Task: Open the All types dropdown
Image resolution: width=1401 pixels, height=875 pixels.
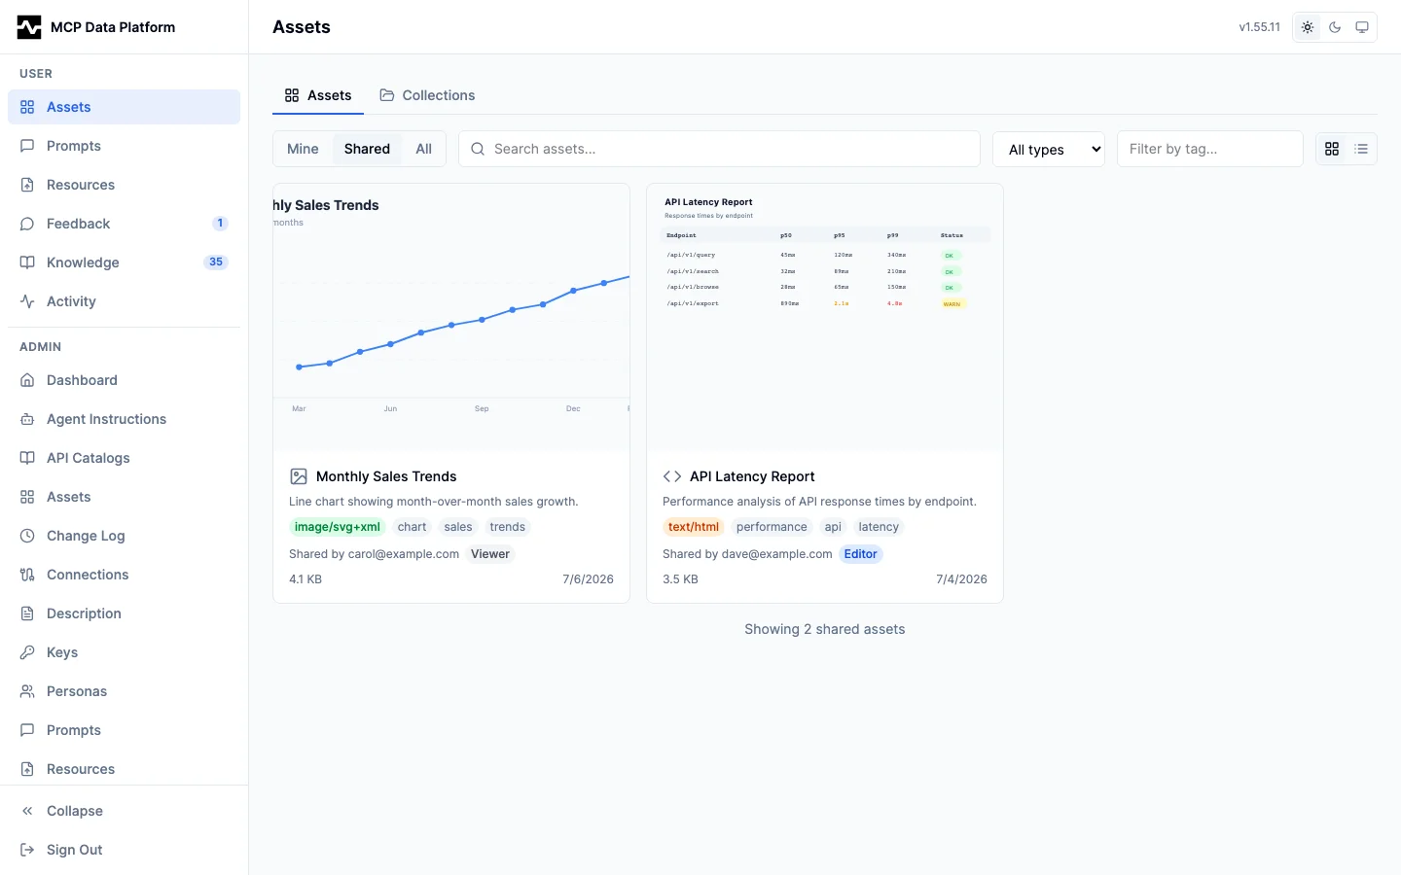Action: tap(1049, 149)
